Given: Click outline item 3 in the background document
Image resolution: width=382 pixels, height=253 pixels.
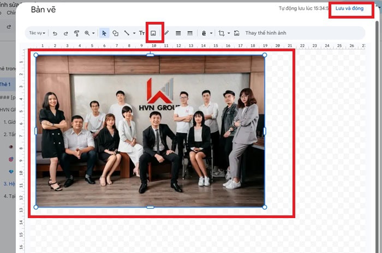Looking at the screenshot, I should 9,184.
